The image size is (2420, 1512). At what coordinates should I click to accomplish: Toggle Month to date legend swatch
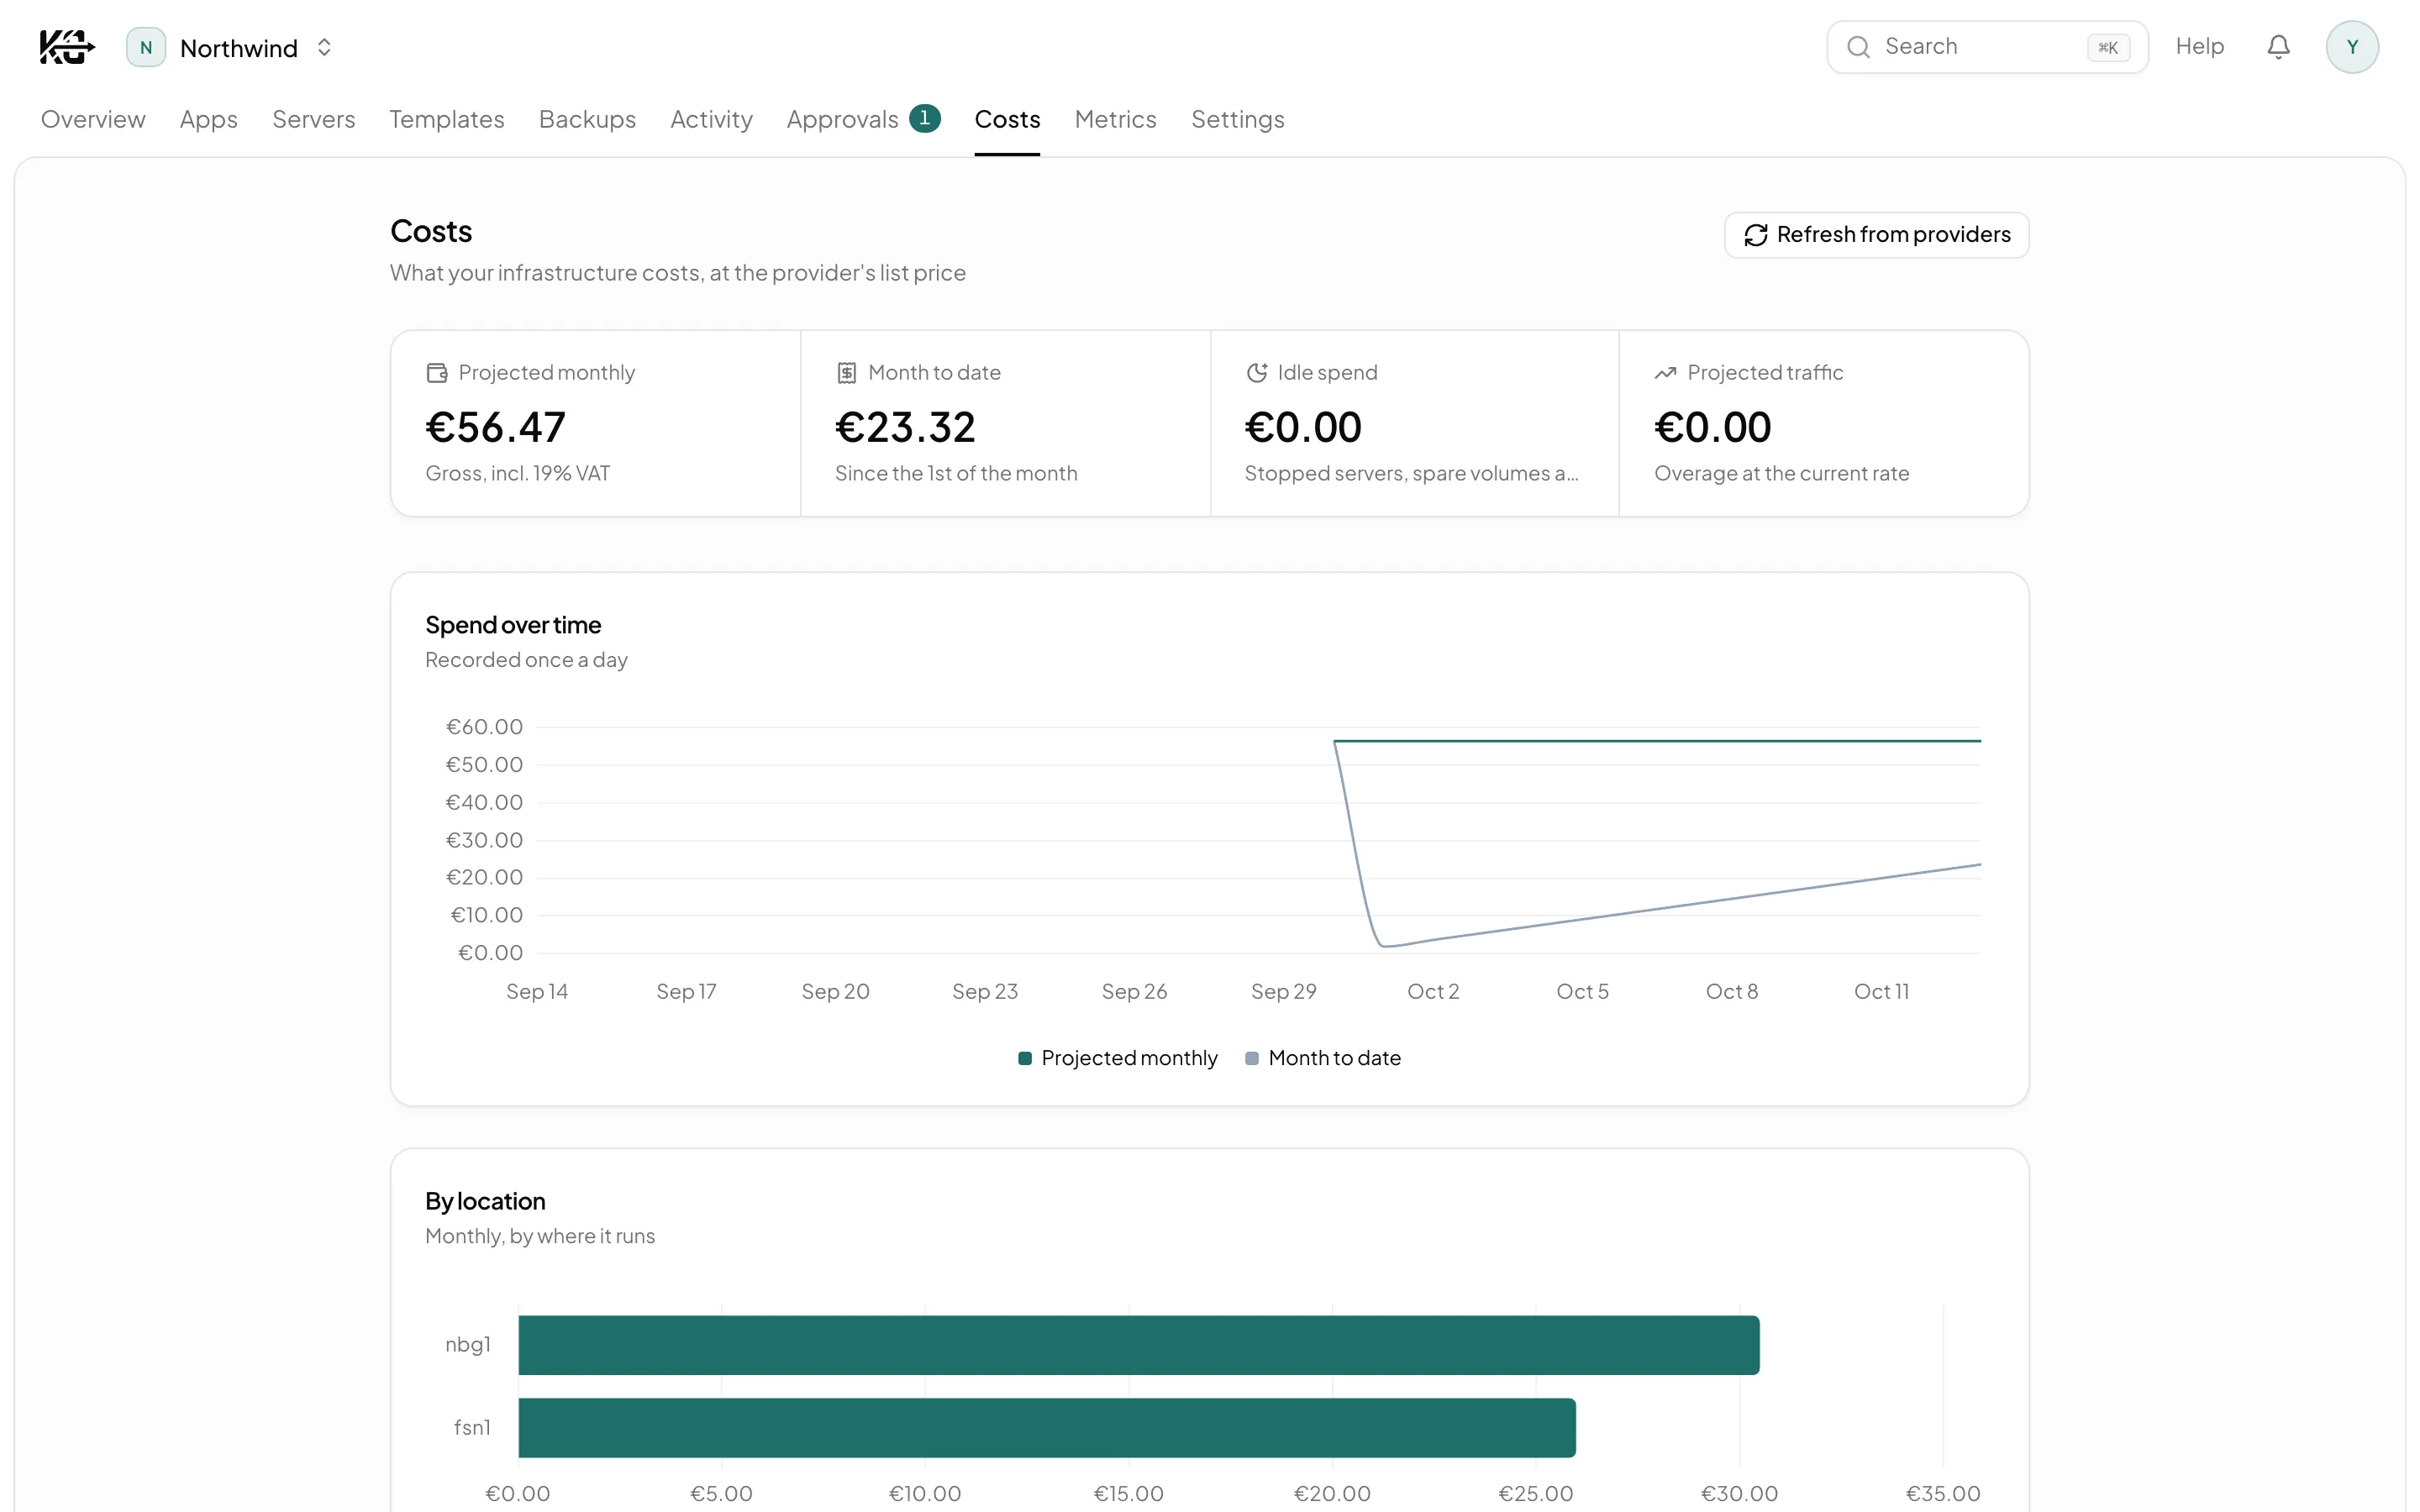click(x=1252, y=1058)
